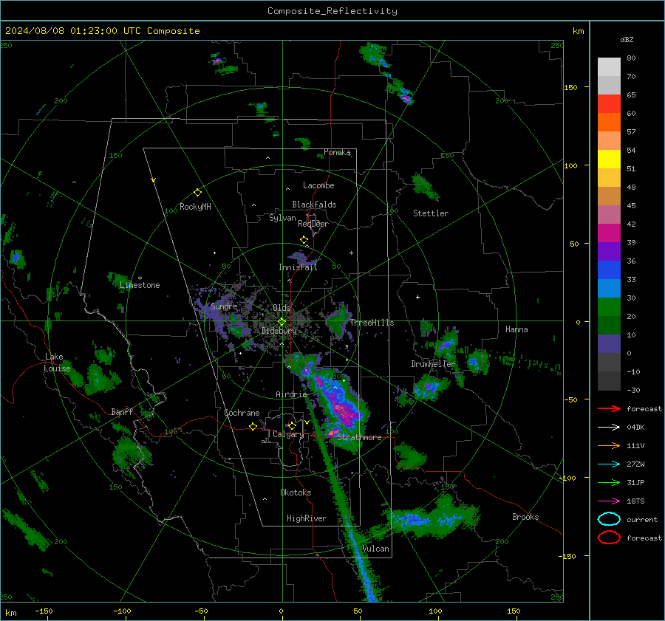The height and width of the screenshot is (621, 665).
Task: Click the yellow diamond marker near RockyMH
Action: [197, 193]
